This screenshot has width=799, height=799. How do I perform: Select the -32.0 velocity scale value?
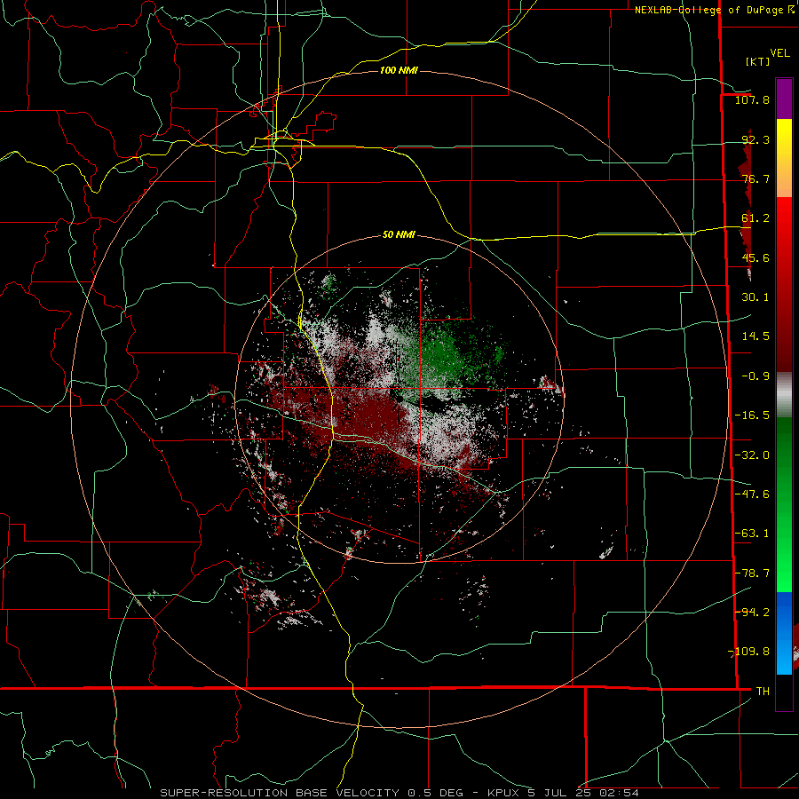coord(752,455)
